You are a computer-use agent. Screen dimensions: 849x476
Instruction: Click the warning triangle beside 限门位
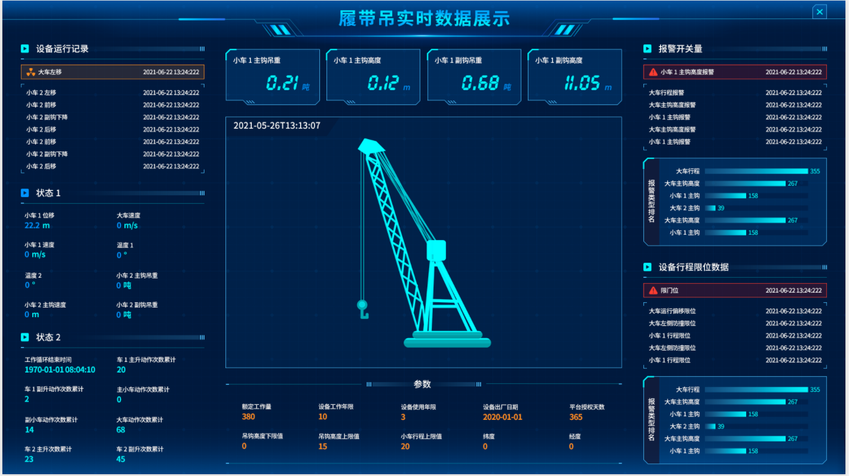[x=653, y=291]
